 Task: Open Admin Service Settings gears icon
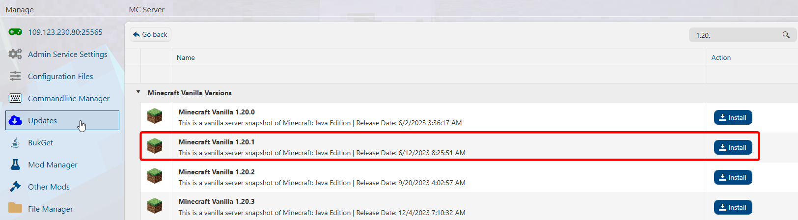pyautogui.click(x=15, y=54)
